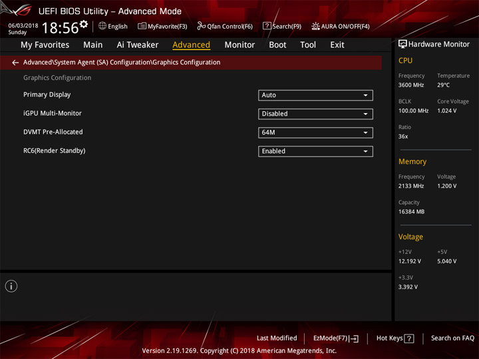Go to the Monitor tab
479x359 pixels.
[x=239, y=45]
